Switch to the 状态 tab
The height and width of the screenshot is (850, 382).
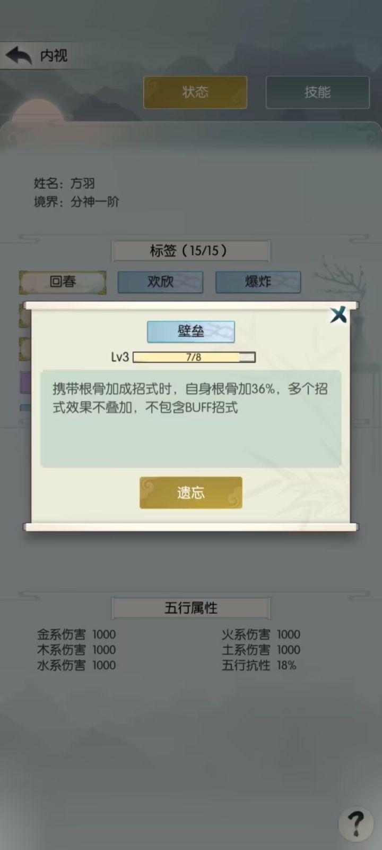coord(195,92)
